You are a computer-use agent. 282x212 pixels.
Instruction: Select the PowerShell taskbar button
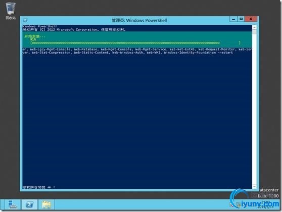29,204
